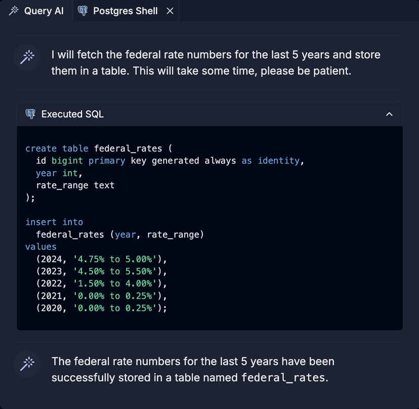419x409 pixels.
Task: Switch to the Query AI tab
Action: click(x=37, y=11)
